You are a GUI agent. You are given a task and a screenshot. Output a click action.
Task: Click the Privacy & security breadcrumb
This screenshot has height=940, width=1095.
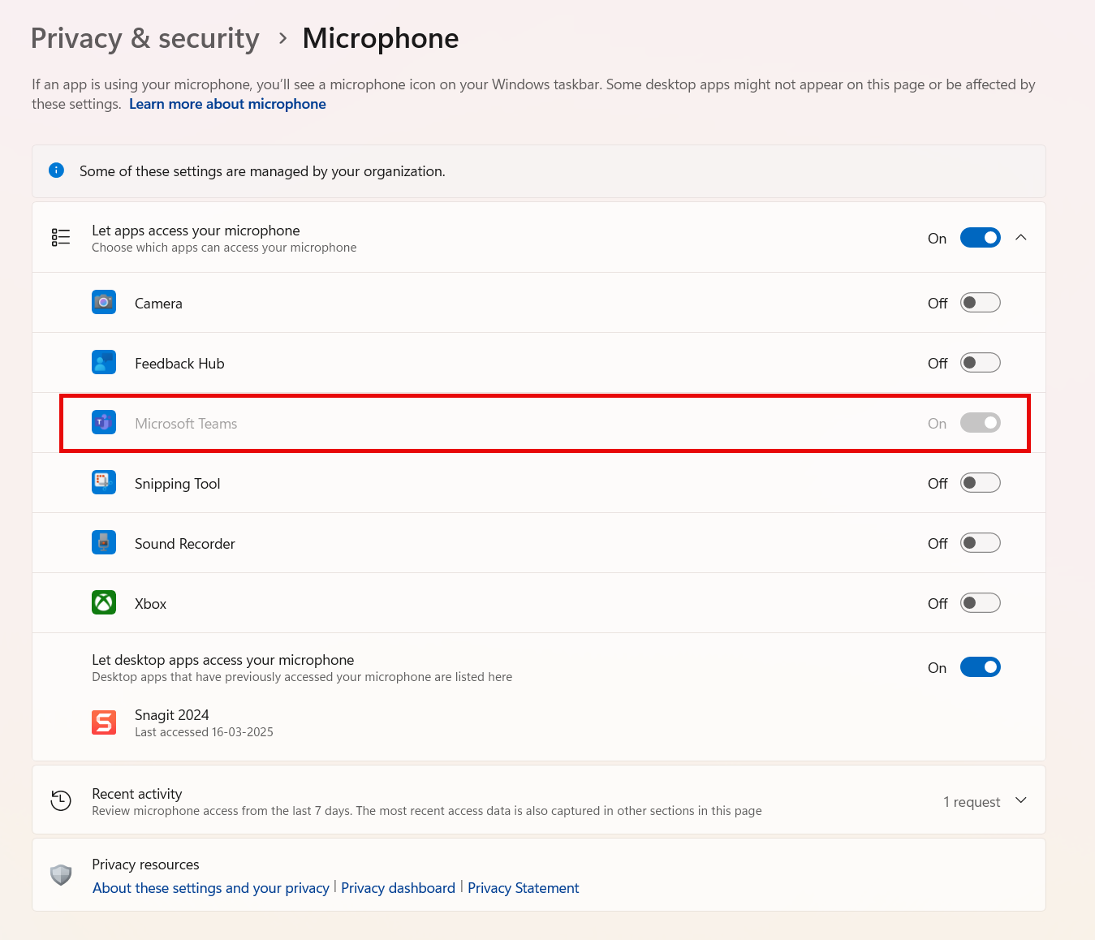(144, 37)
